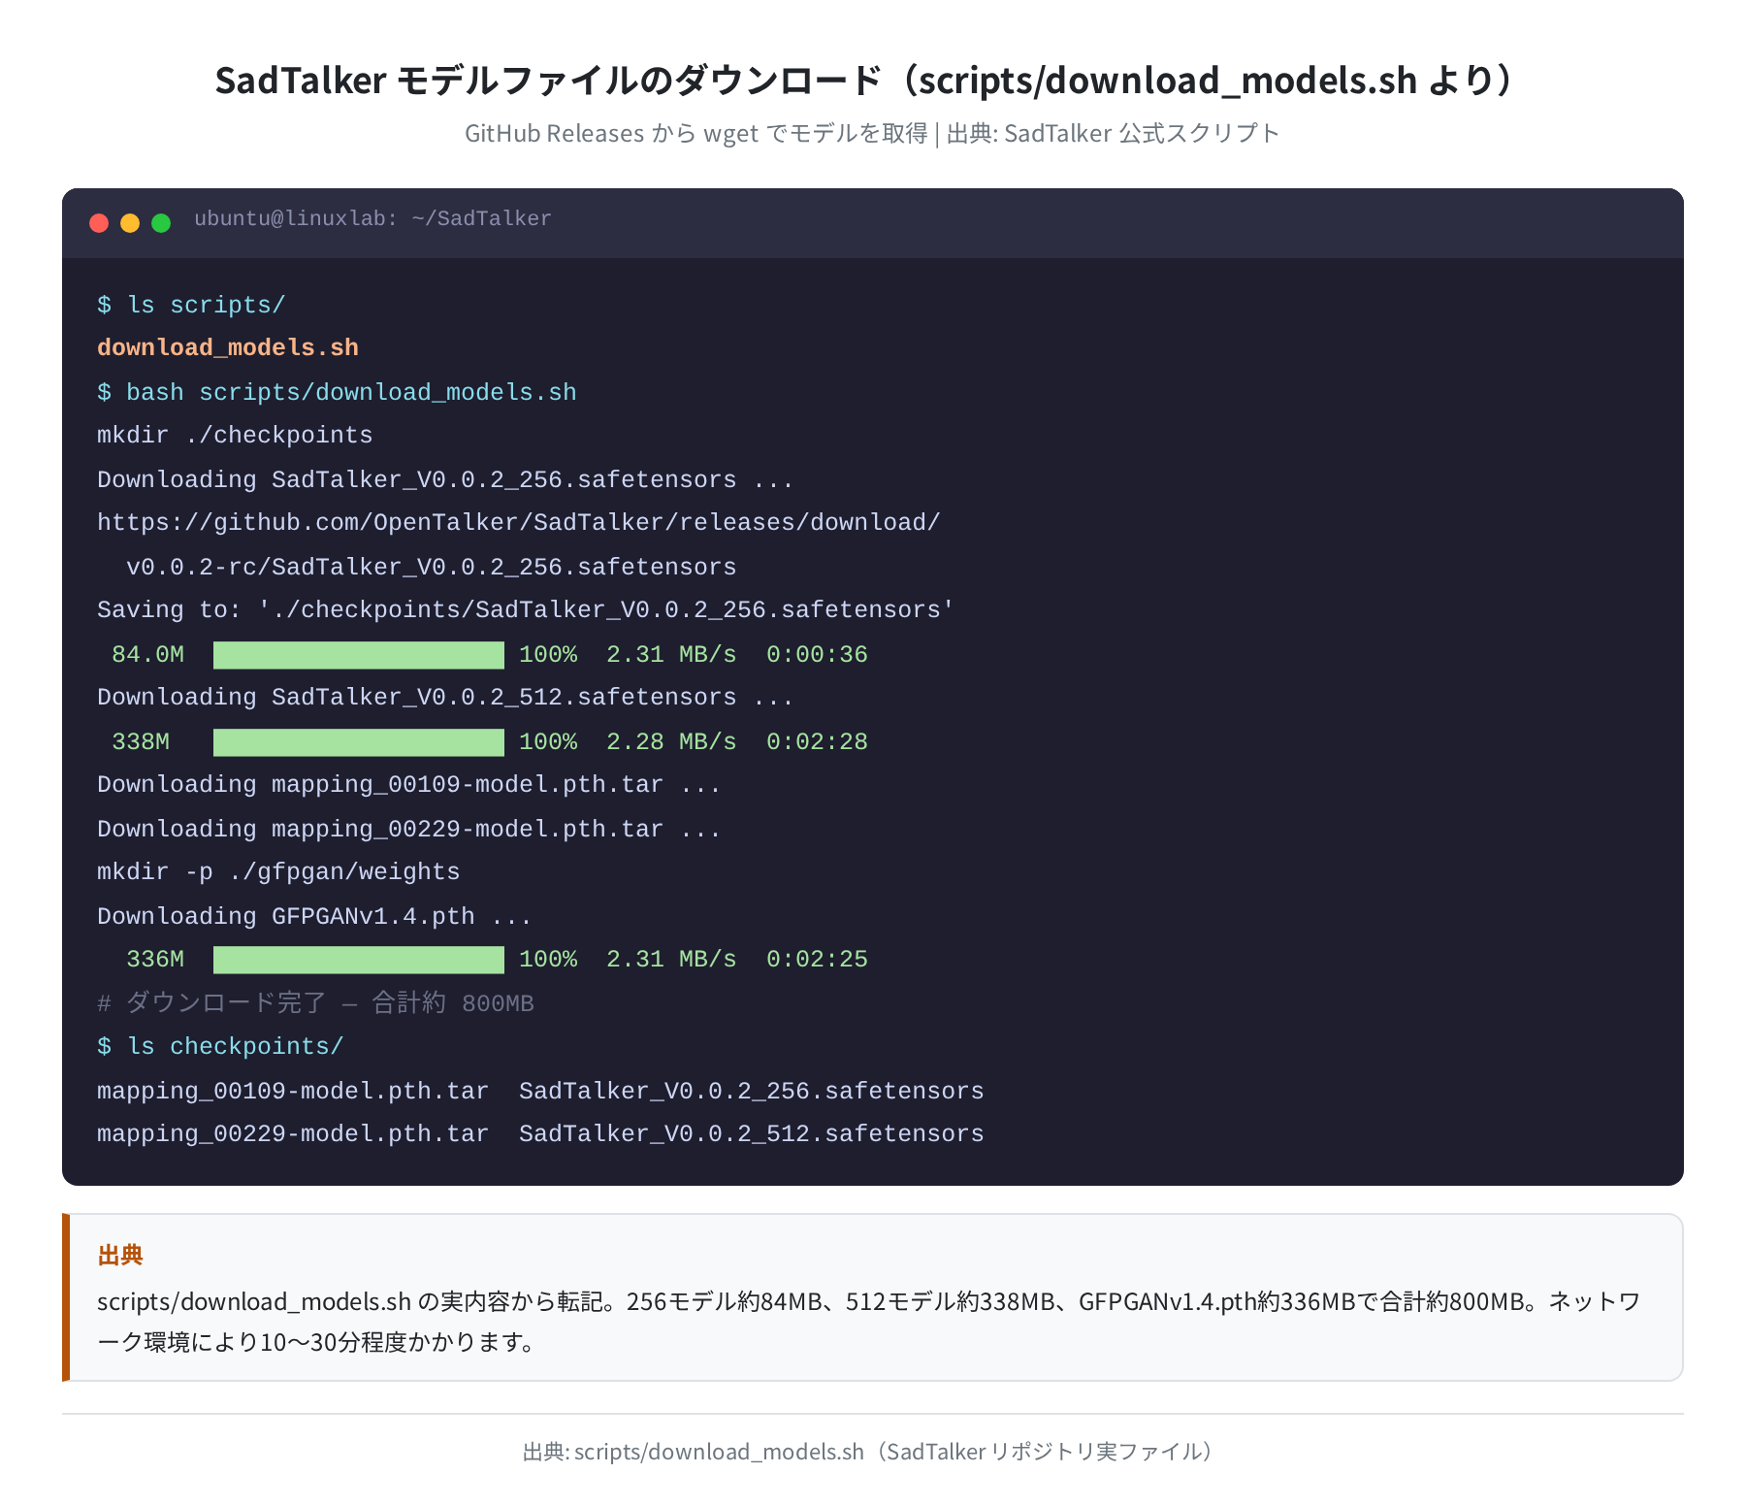This screenshot has width=1746, height=1506.
Task: Click 'Downloading mapping_00229-model.pth.tar ...' line
Action: click(x=409, y=829)
